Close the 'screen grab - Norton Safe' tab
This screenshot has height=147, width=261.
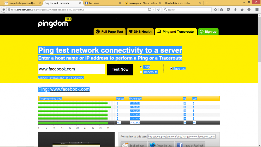pyautogui.click(x=160, y=3)
